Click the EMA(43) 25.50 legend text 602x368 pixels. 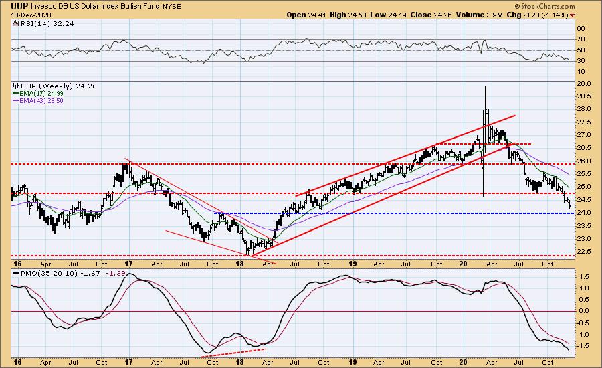[41, 101]
